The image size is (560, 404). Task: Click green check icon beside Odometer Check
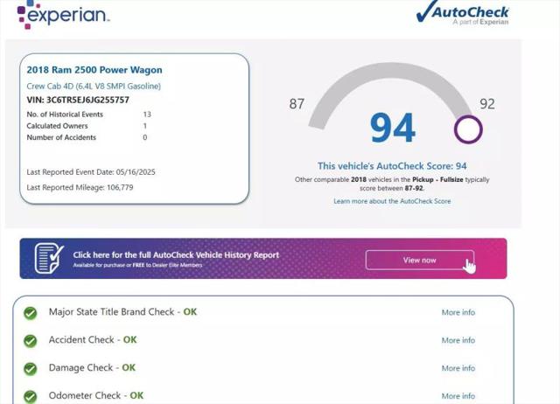click(31, 396)
